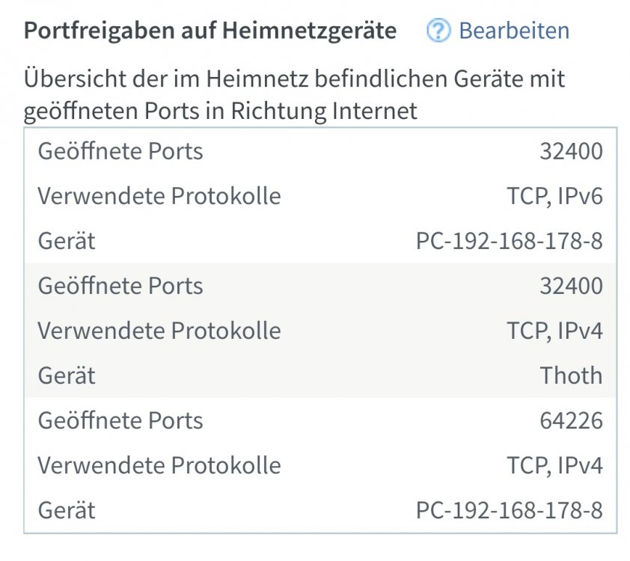
Task: Click the first Geöffnete Ports label
Action: [x=120, y=151]
